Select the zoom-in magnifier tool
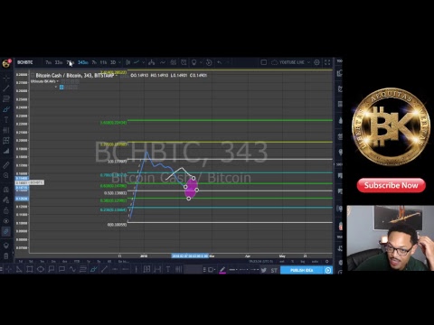Screen dimensions: 434x325 [x=6, y=175]
